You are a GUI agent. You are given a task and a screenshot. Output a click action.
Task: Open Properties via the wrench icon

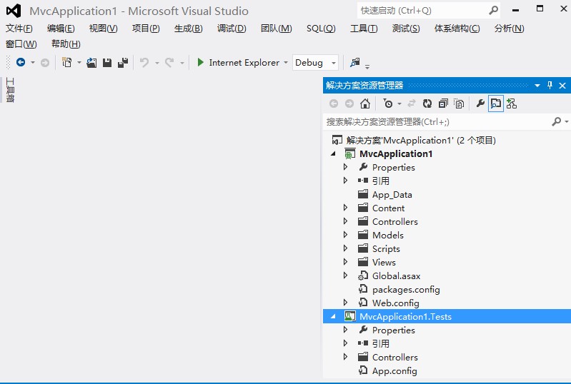coord(480,103)
